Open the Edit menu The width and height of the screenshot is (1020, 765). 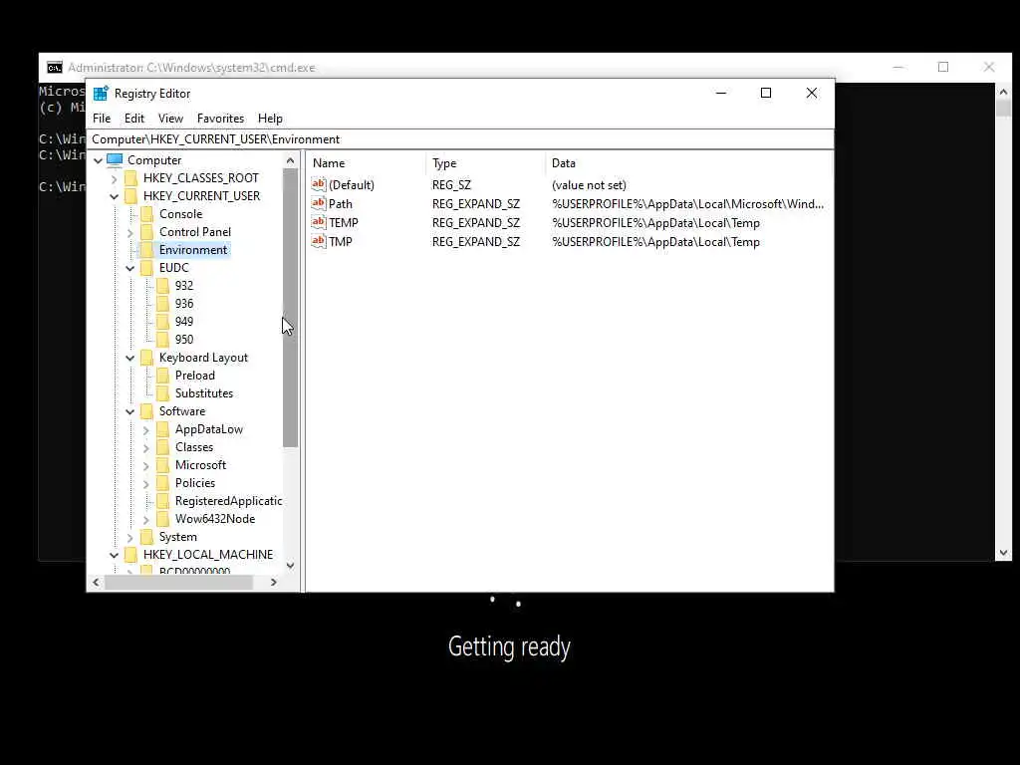click(134, 119)
